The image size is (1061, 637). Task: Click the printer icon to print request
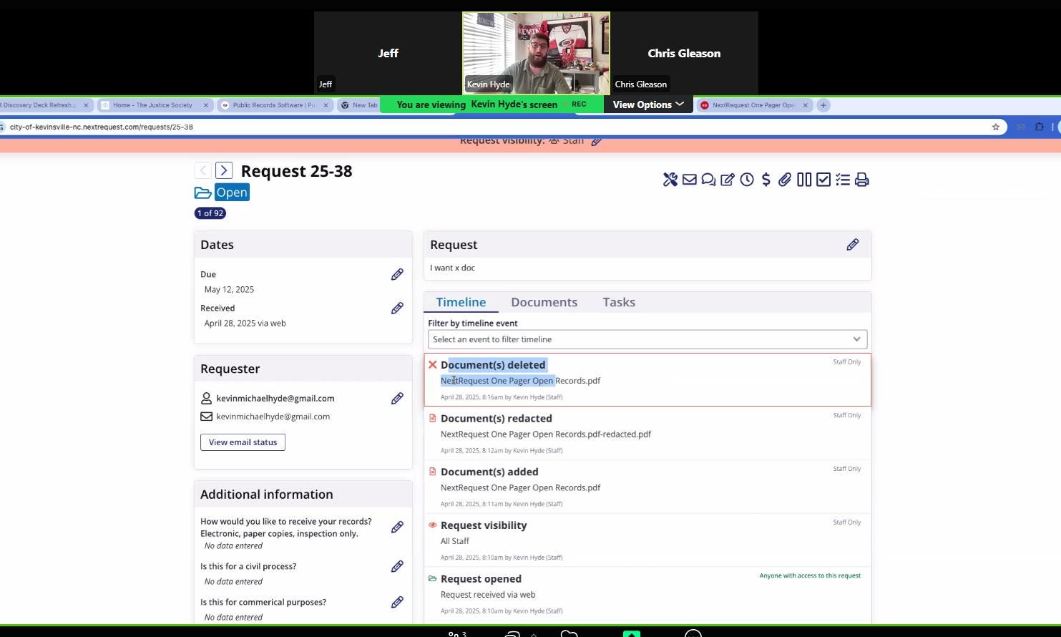click(862, 180)
